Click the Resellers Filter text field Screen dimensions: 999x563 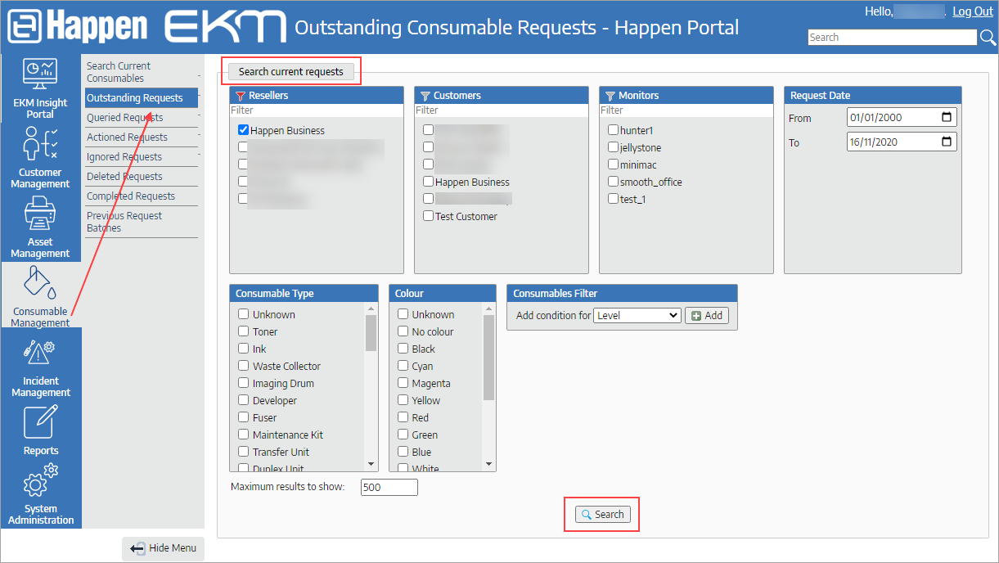click(317, 110)
